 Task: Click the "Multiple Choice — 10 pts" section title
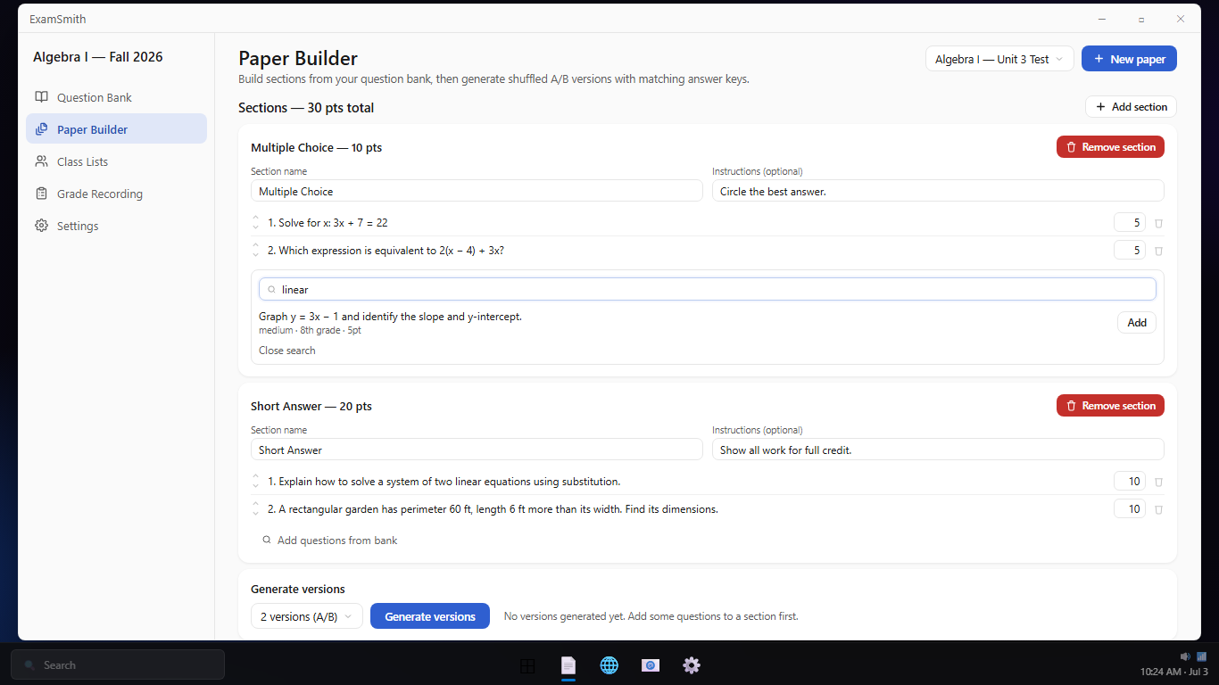click(317, 147)
